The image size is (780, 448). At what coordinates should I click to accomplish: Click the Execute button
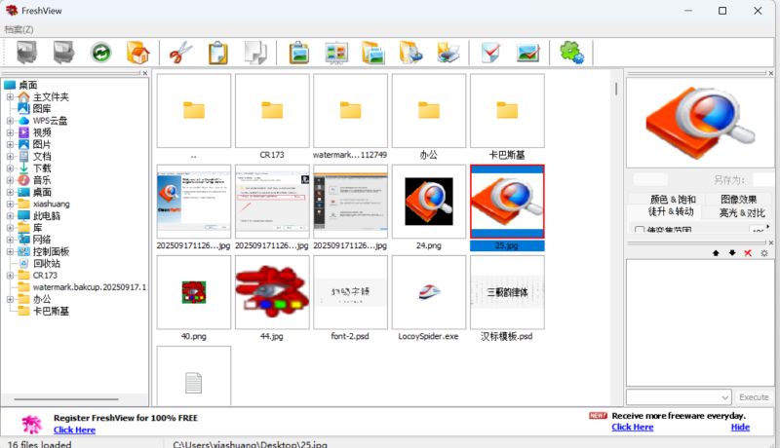click(754, 397)
